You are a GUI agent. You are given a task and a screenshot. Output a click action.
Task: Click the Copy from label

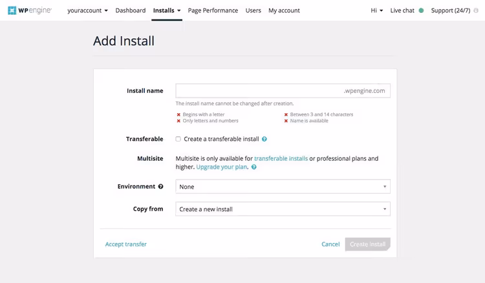(148, 209)
